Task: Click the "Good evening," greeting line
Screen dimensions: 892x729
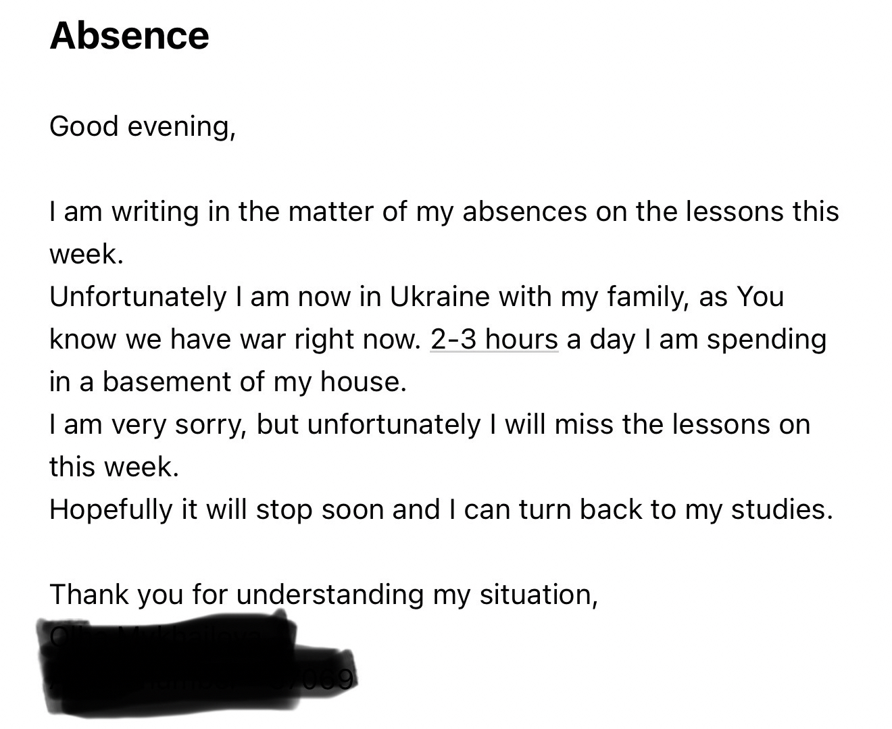Action: point(143,126)
